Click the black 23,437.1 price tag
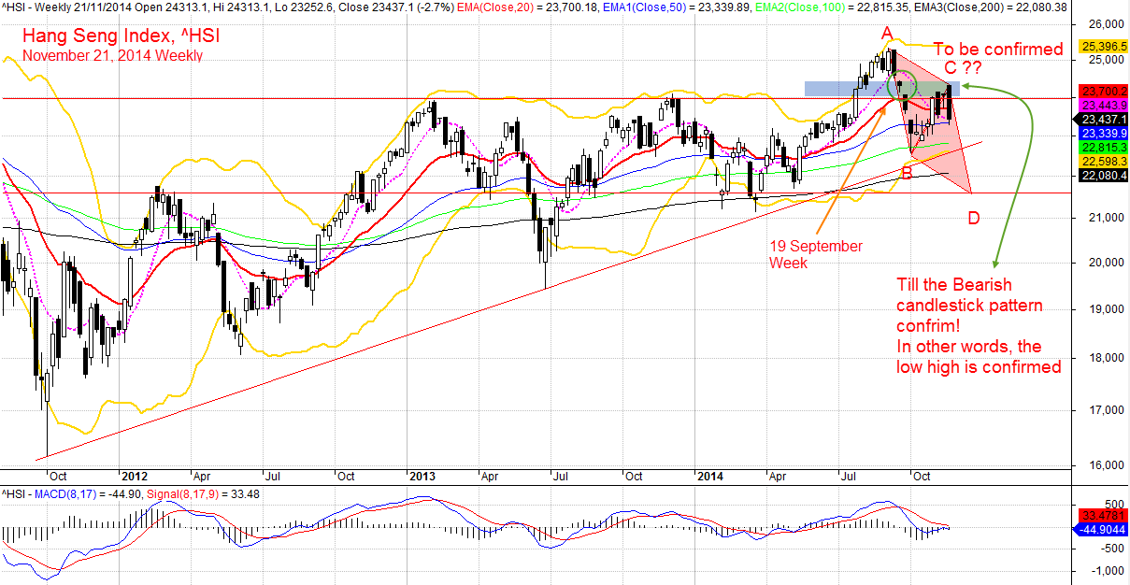This screenshot has height=585, width=1130. coord(1104,119)
